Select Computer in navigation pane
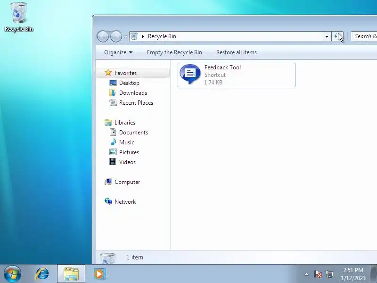The height and width of the screenshot is (283, 377). 127,182
